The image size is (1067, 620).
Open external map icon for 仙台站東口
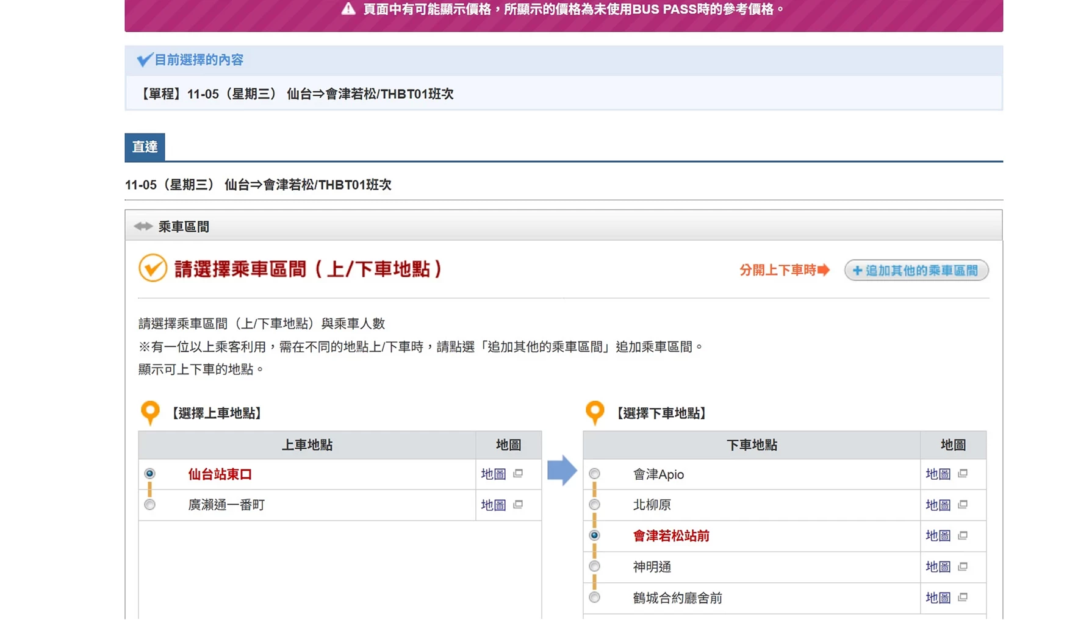click(518, 474)
